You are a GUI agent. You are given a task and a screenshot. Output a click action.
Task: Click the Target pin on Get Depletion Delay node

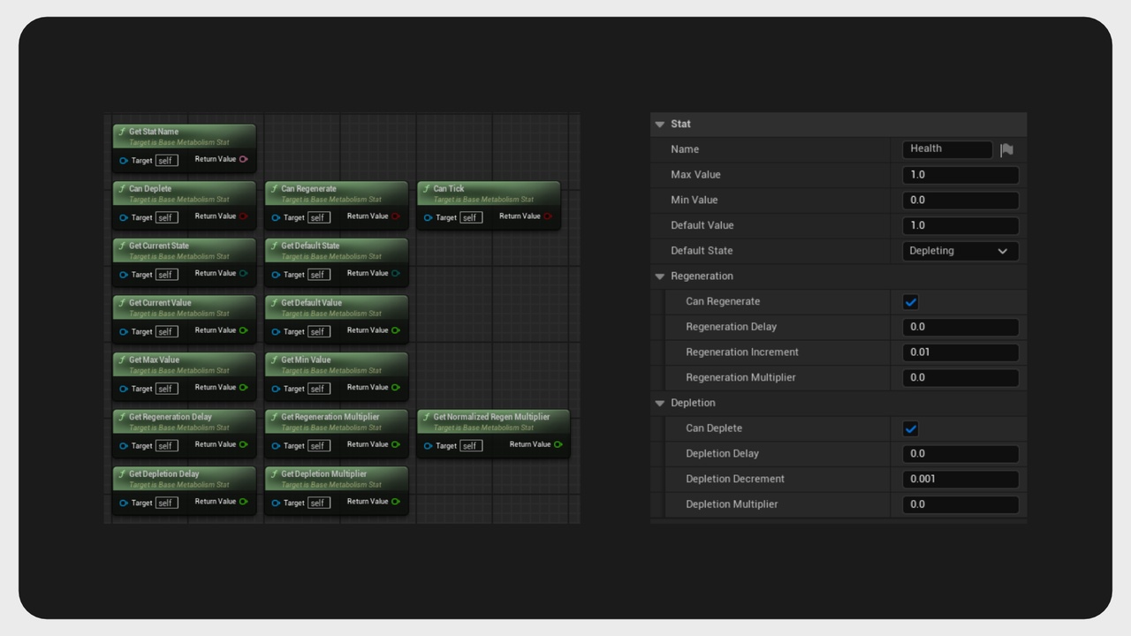point(124,503)
